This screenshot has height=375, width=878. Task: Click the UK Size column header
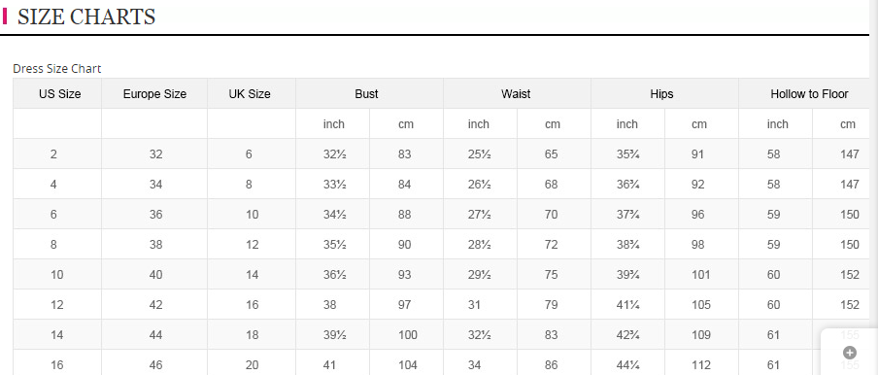point(252,93)
